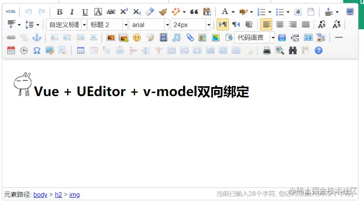Justify text alignment
Image resolution: width=364 pixels, height=202 pixels.
(x=306, y=24)
